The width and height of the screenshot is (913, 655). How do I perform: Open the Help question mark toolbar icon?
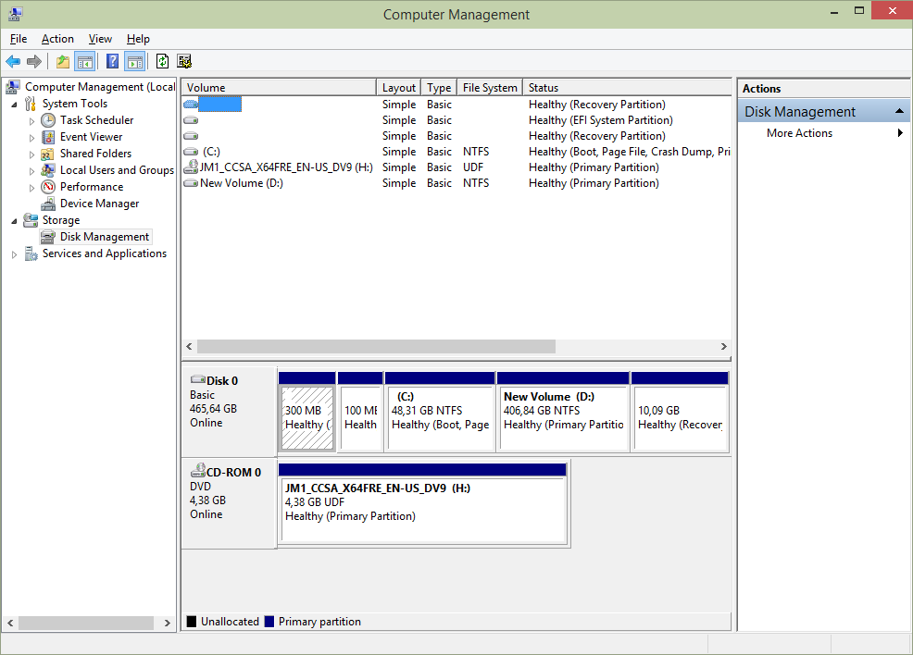point(112,61)
